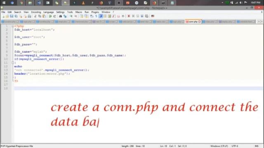Redo the edit via toolbar icon

(54, 16)
